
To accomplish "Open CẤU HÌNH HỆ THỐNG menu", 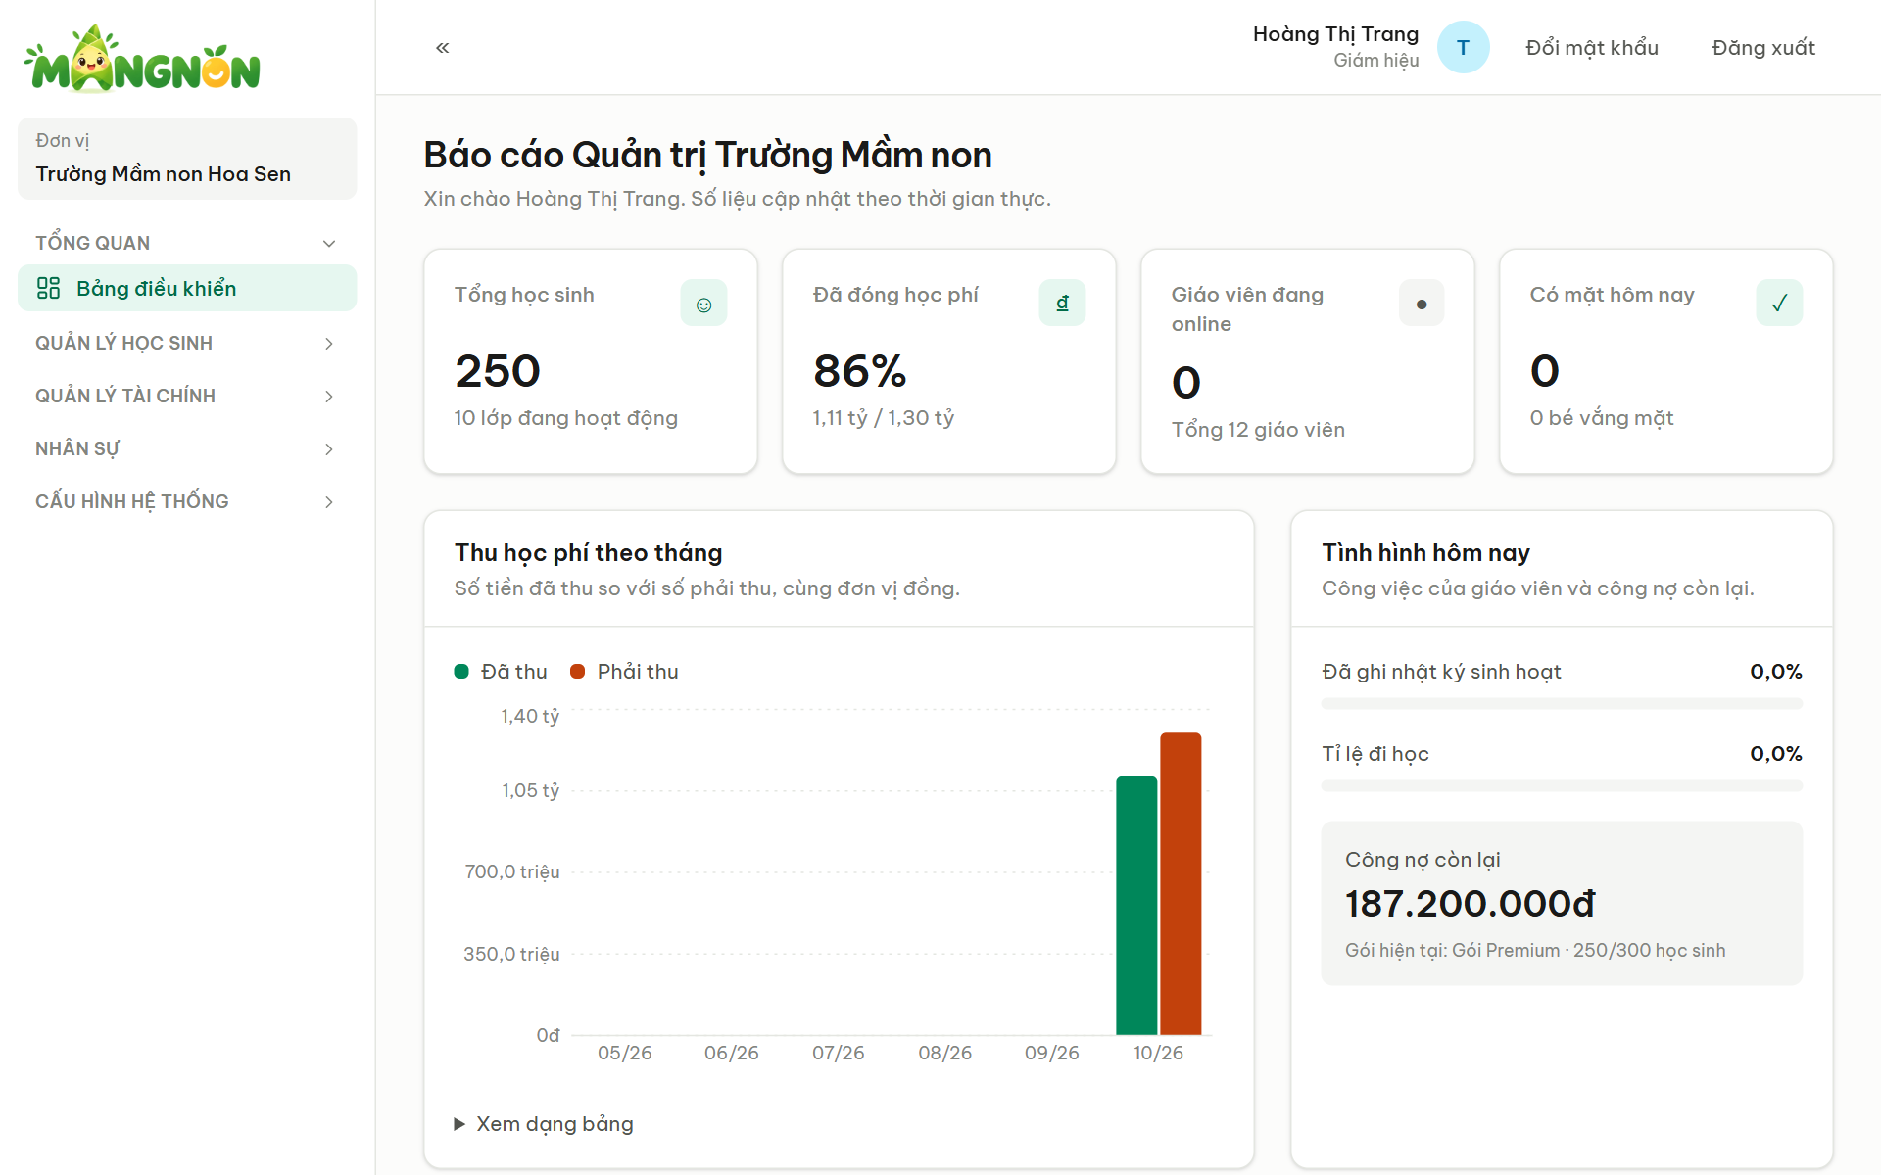I will coord(186,501).
